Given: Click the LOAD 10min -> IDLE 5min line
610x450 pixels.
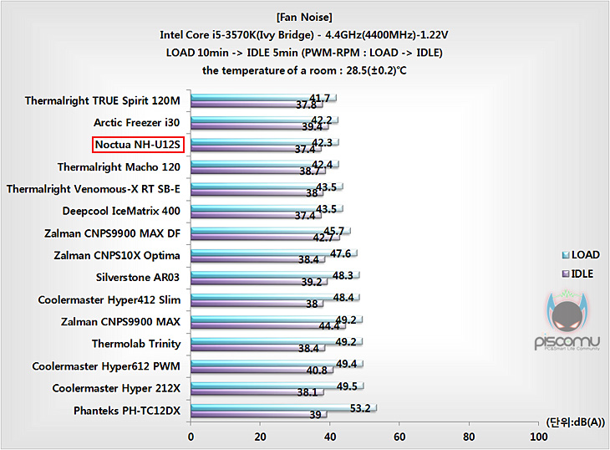Looking at the screenshot, I should 304,53.
